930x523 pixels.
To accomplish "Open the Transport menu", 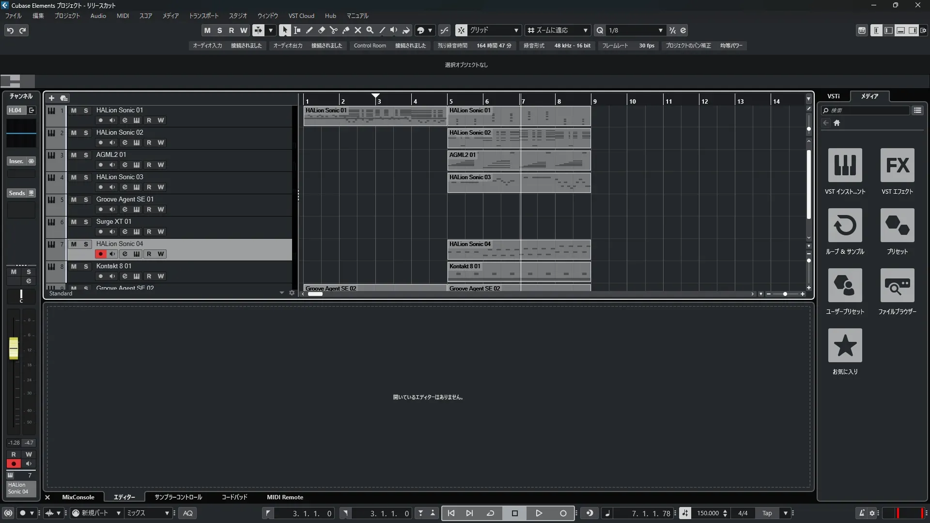I will click(203, 16).
